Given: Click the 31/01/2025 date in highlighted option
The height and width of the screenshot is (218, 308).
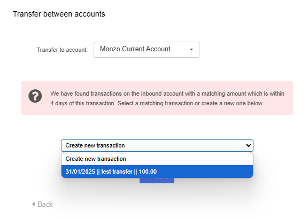Looking at the screenshot, I should pyautogui.click(x=80, y=172).
